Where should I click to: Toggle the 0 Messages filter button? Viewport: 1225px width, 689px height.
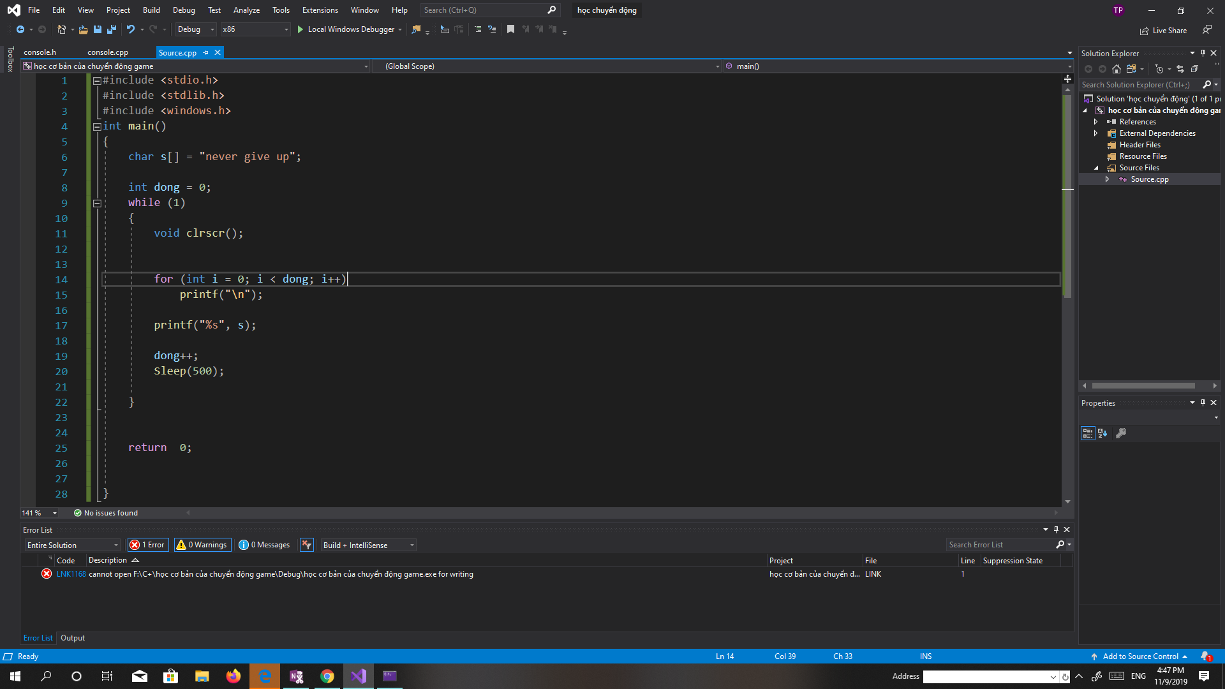coord(264,545)
